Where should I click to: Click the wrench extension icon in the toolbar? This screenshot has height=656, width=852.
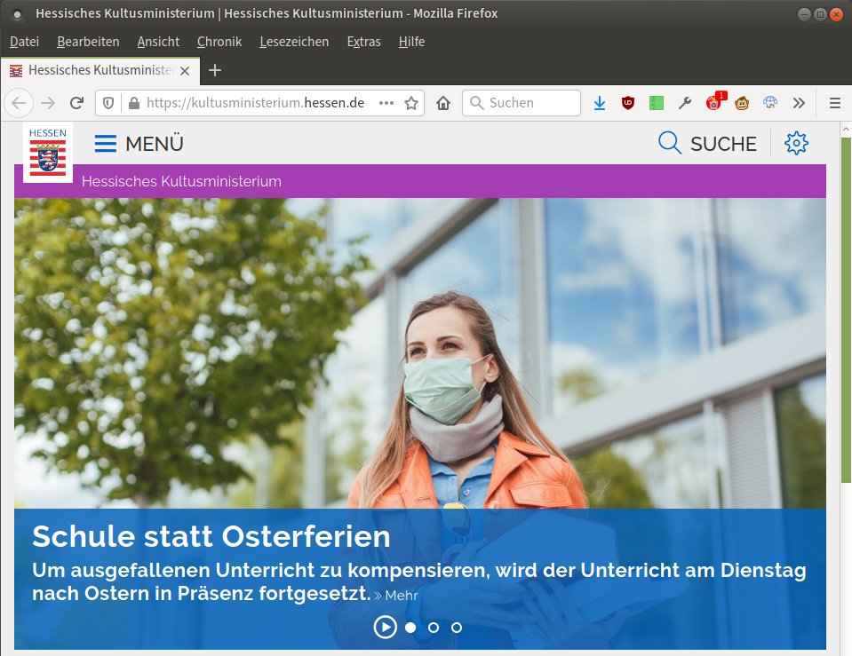coord(686,103)
